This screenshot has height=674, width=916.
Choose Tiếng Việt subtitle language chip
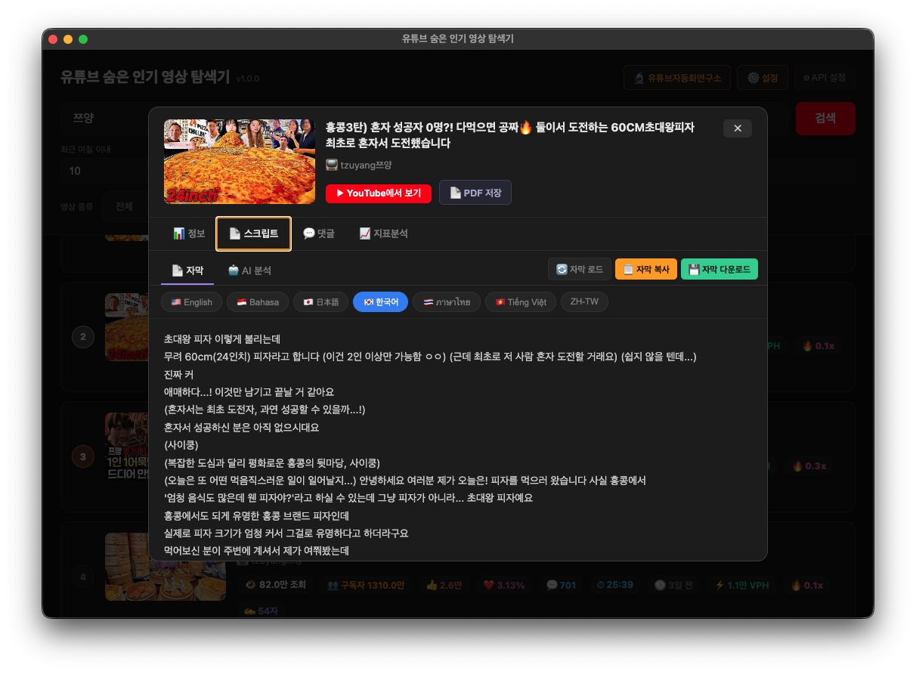(x=521, y=302)
